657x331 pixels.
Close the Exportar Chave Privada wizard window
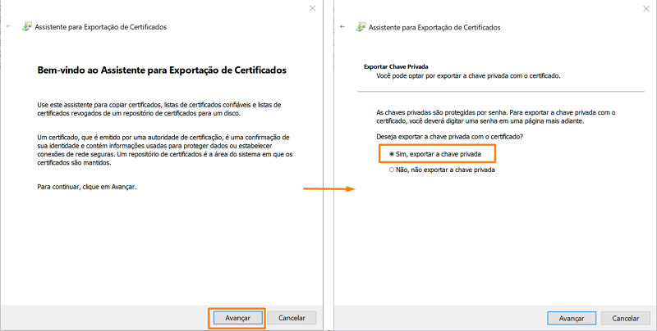pyautogui.click(x=646, y=8)
